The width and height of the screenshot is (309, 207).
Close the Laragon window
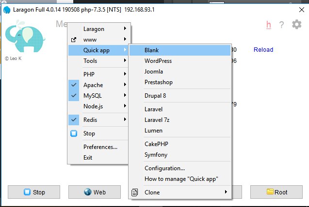pos(302,10)
